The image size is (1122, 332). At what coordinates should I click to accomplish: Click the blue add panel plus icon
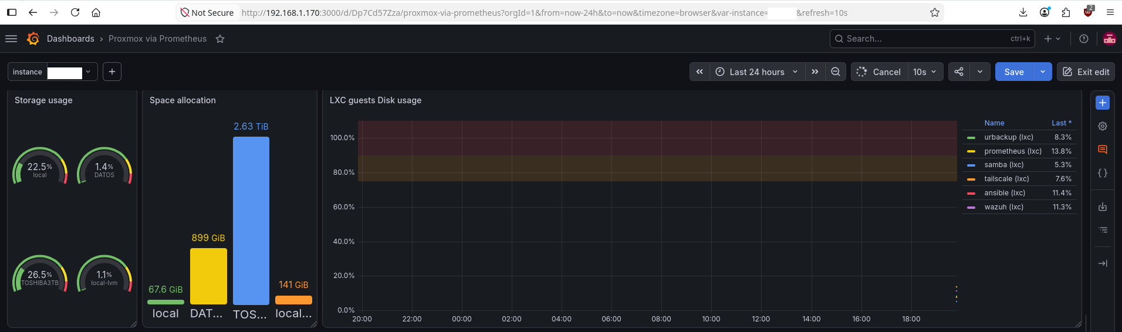1103,103
